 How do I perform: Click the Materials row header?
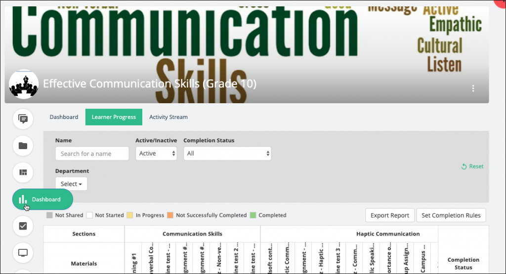(84, 263)
